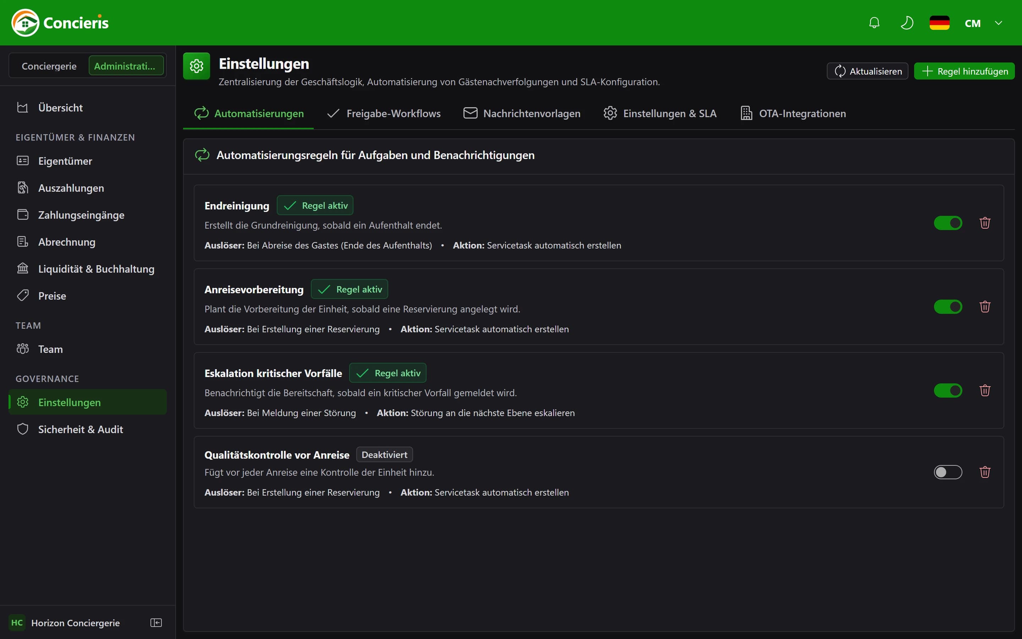Disable the Anreisevorbereitung rule toggle
This screenshot has height=639, width=1022.
[948, 306]
